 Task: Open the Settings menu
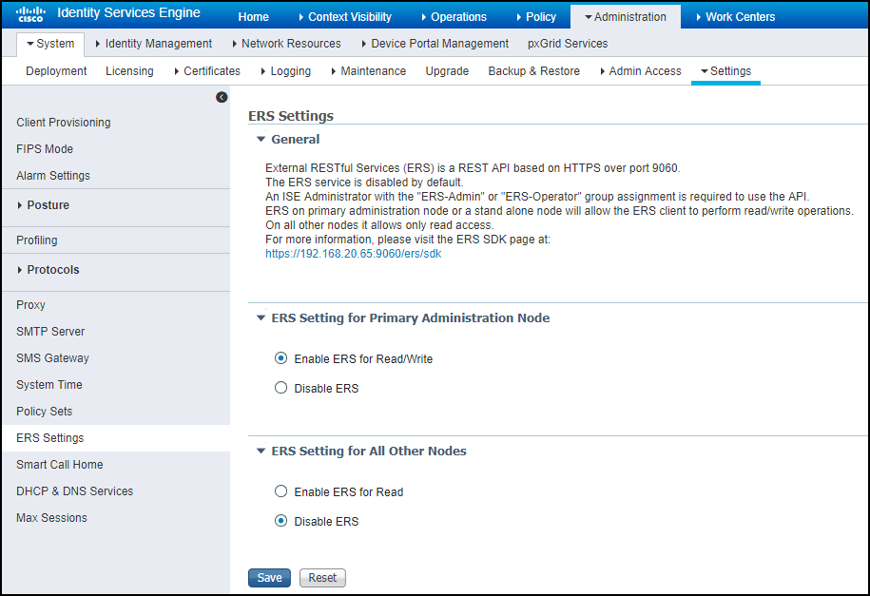pos(725,71)
